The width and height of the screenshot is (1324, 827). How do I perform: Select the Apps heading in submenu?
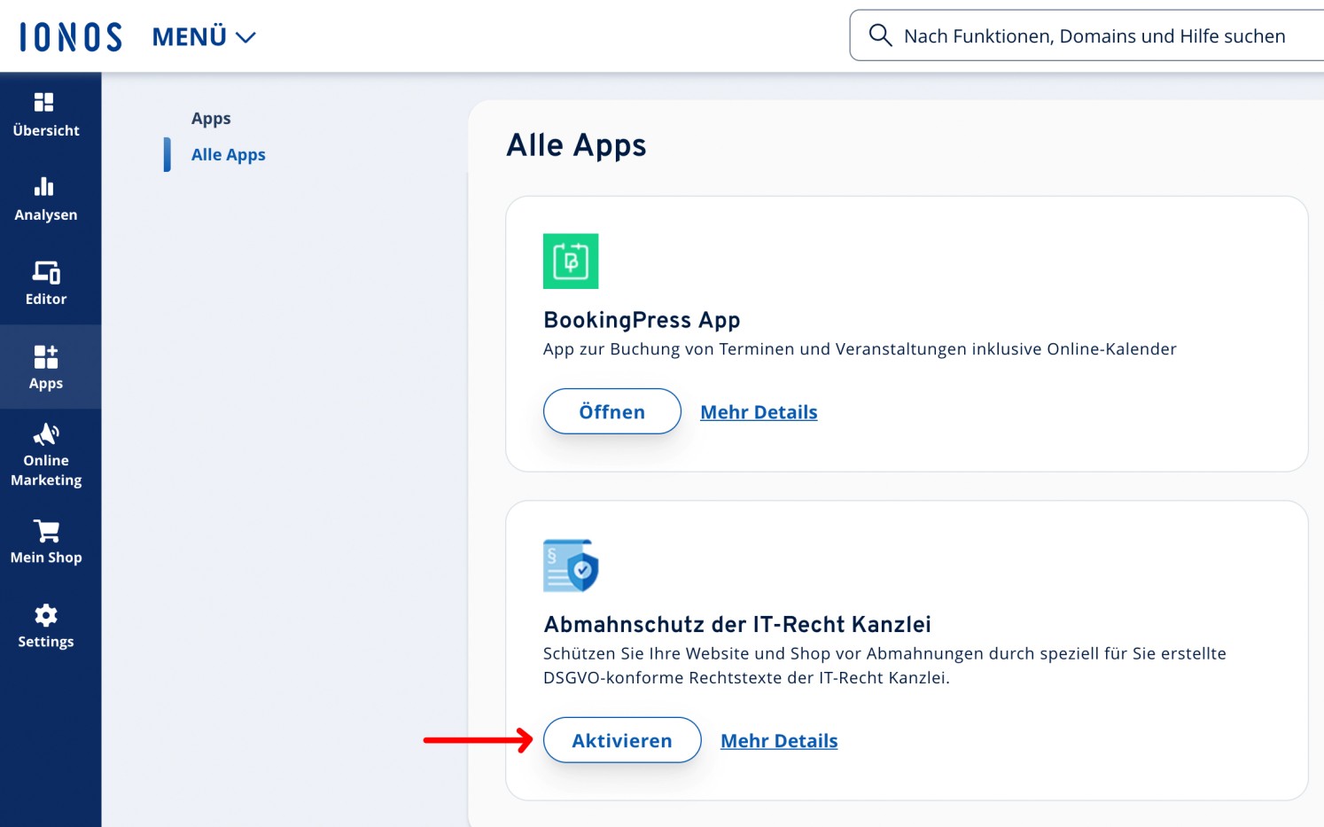coord(211,119)
